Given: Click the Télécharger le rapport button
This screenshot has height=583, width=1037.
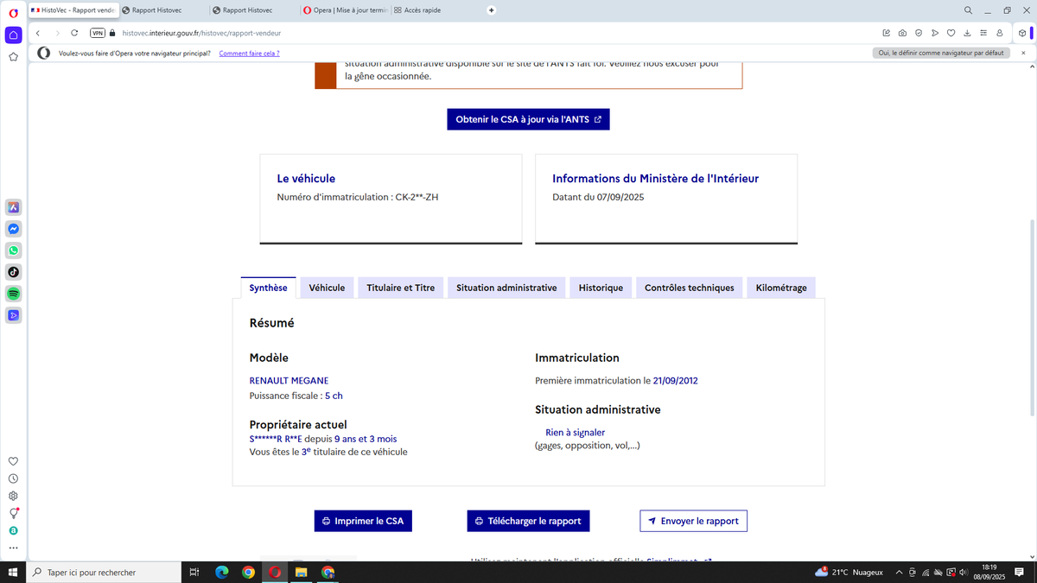Looking at the screenshot, I should tap(529, 521).
